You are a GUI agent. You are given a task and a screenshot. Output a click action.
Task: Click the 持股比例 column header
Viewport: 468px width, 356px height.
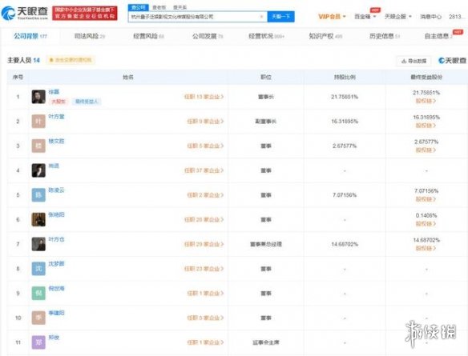[x=345, y=77]
